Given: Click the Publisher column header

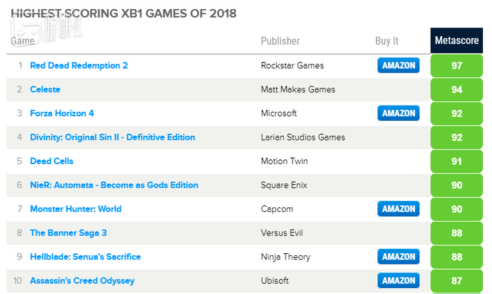Looking at the screenshot, I should tap(280, 41).
